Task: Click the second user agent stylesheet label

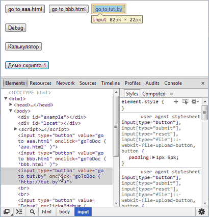Action: click(x=170, y=172)
